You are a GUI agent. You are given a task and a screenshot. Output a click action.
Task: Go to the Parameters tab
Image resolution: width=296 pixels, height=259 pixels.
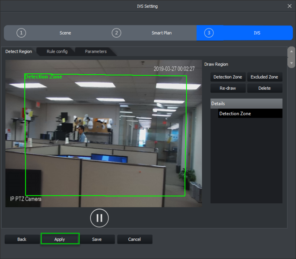coord(95,51)
